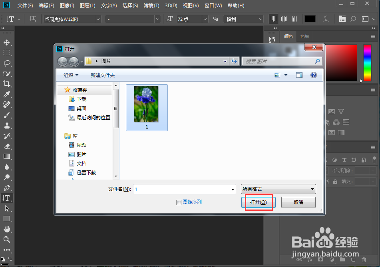Select the Pen tool

tap(6, 188)
